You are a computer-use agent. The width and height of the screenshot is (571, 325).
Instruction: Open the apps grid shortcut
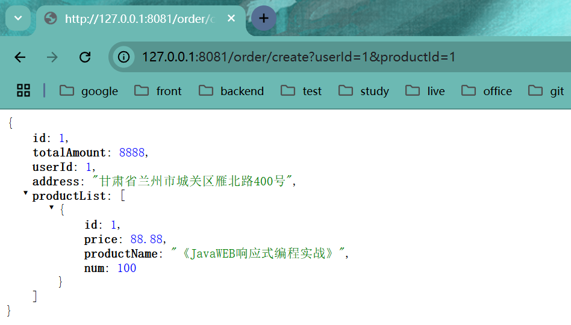pos(23,91)
